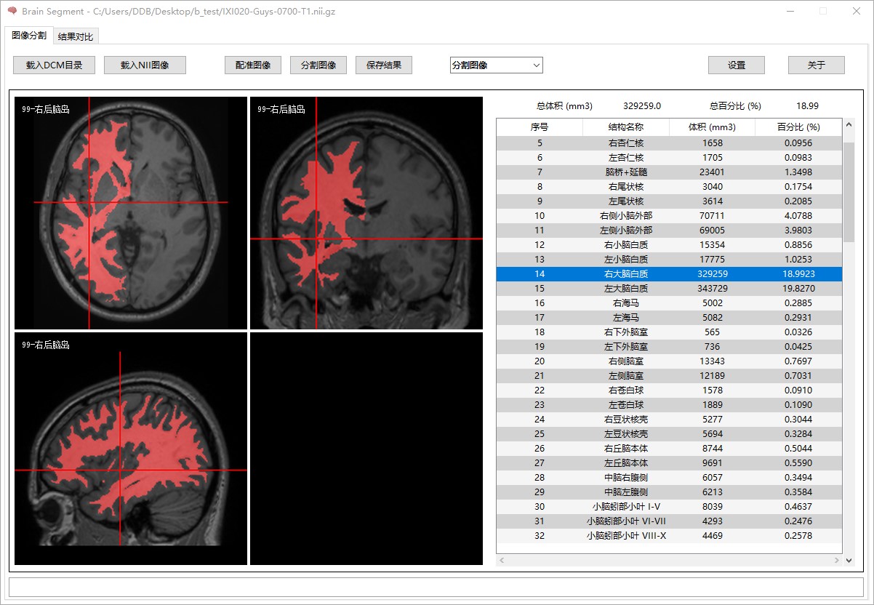Click the horizontal scrollbar right arrow
874x605 pixels.
837,561
